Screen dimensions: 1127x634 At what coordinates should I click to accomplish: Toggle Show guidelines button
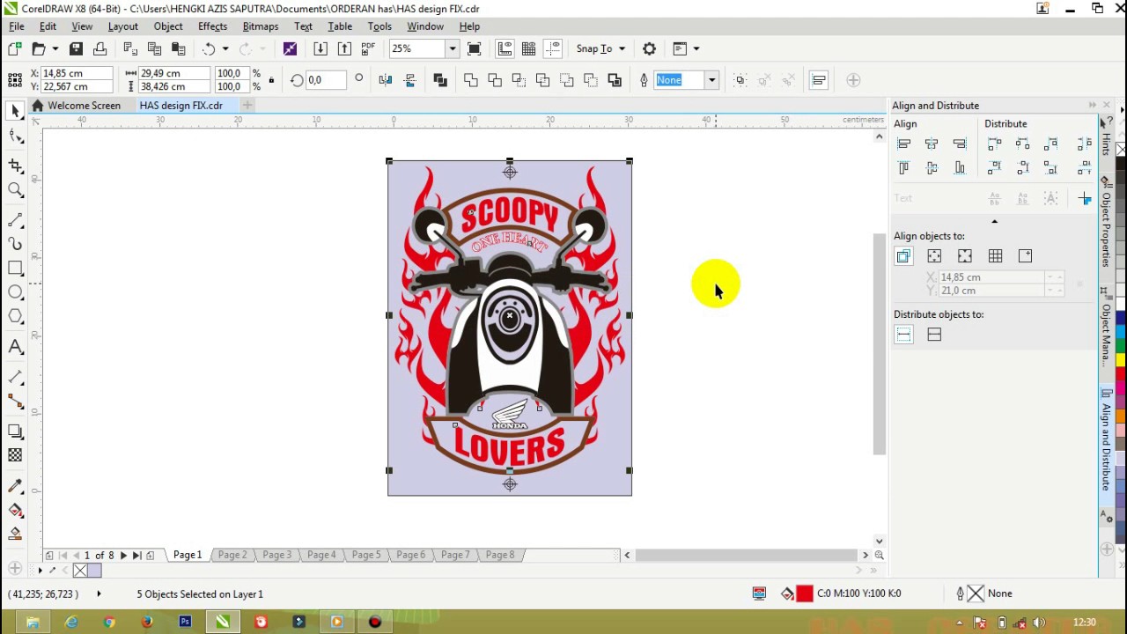pyautogui.click(x=553, y=49)
